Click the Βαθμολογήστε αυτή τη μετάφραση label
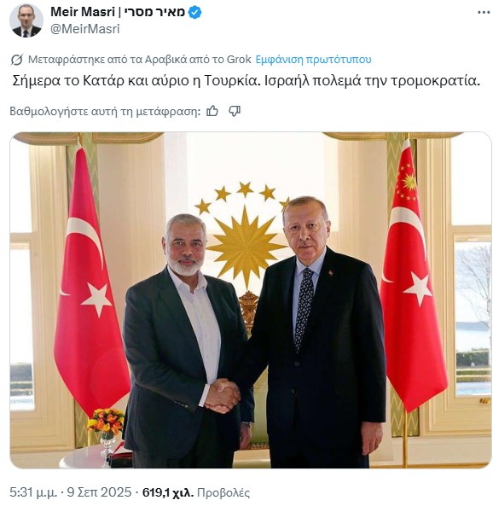This screenshot has width=493, height=506. click(x=105, y=111)
